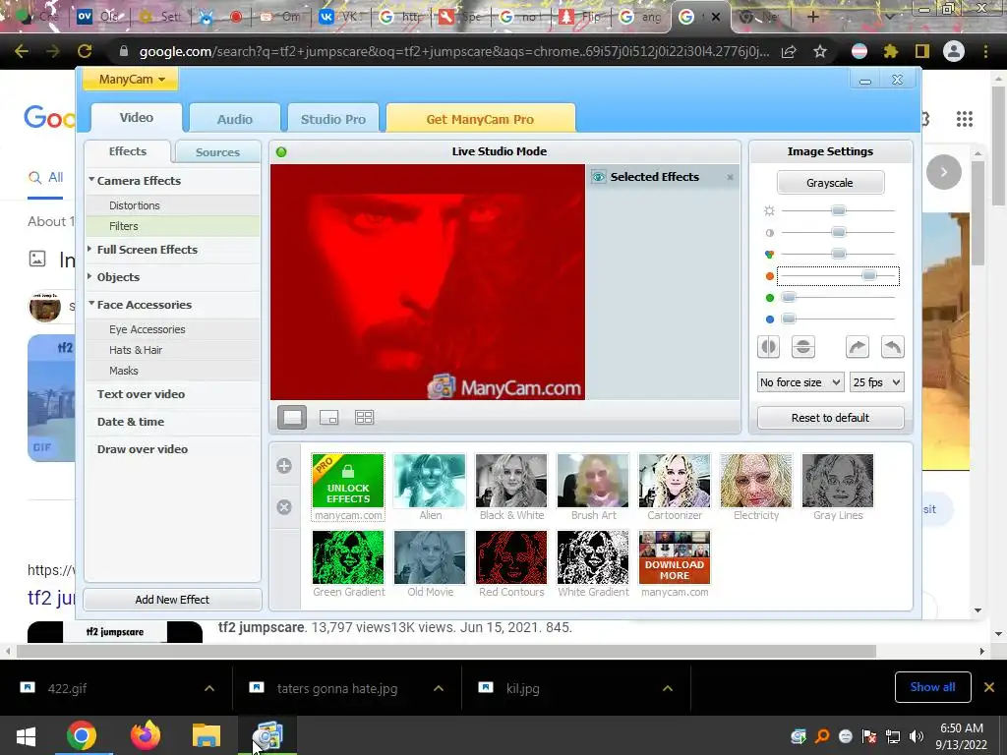Viewport: 1007px width, 755px height.
Task: Click the Download More effects tile
Action: click(x=675, y=563)
